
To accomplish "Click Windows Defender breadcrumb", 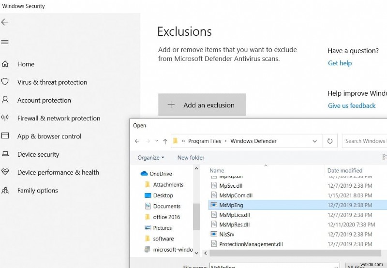I will point(253,141).
